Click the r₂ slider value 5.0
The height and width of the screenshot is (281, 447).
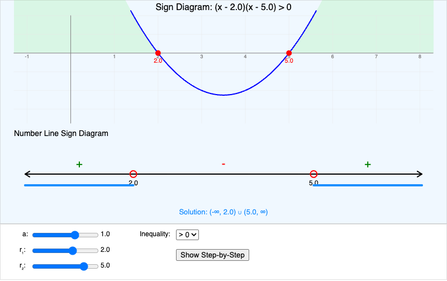click(x=105, y=265)
